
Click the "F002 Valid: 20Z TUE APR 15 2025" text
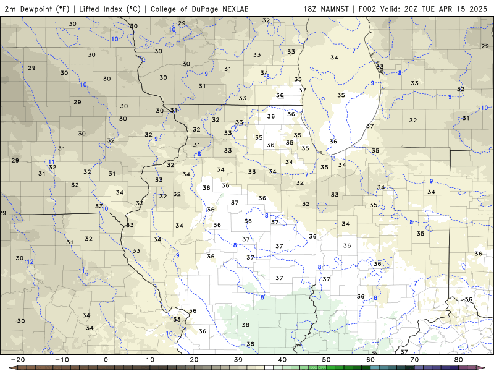[x=423, y=9]
